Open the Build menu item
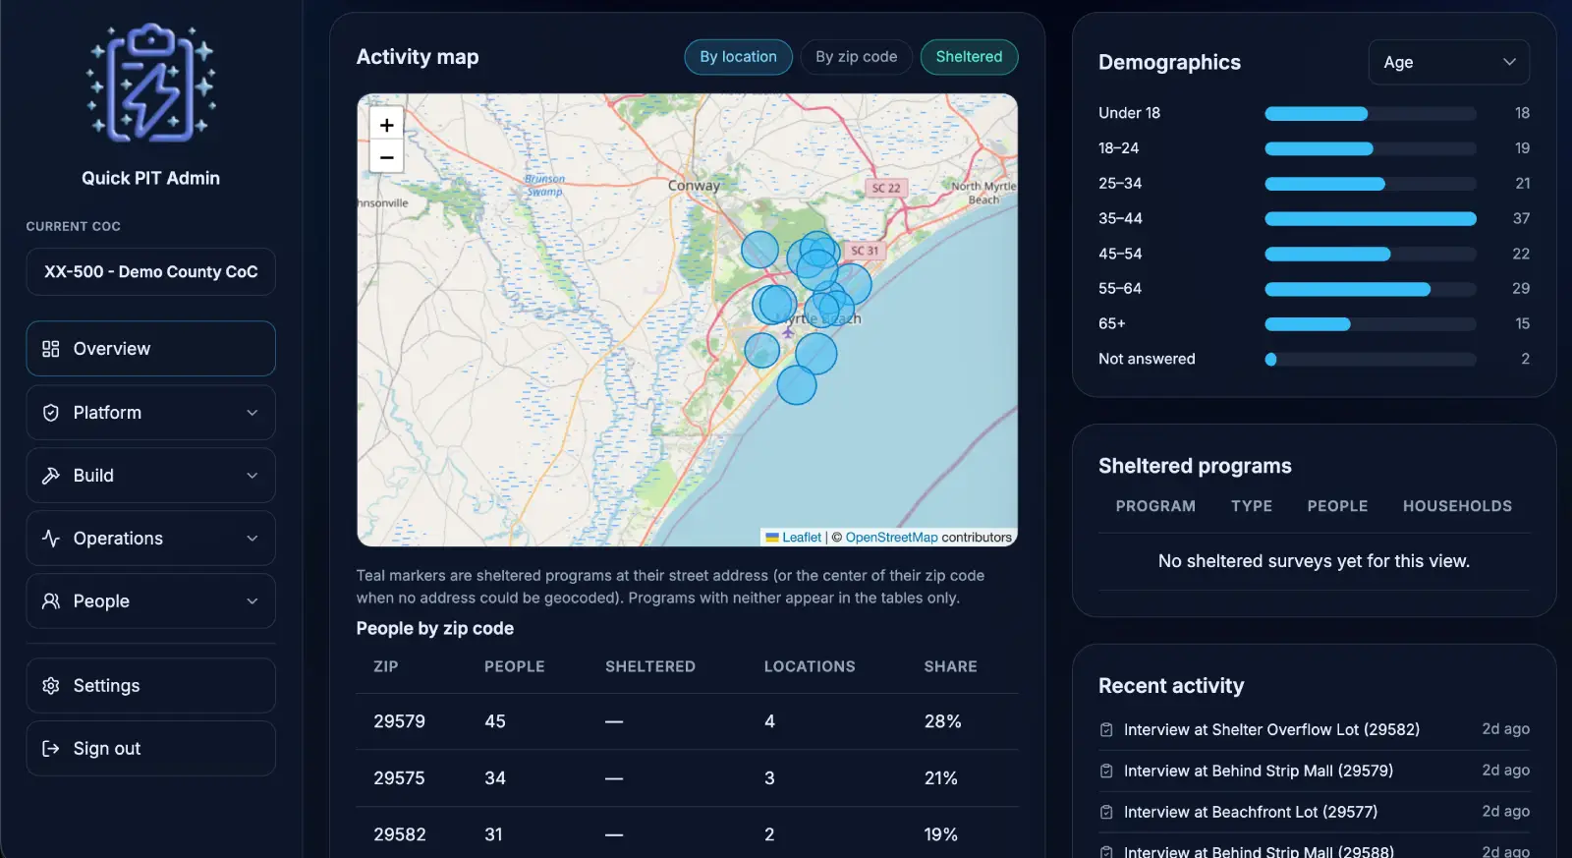Viewport: 1572px width, 858px height. (150, 476)
